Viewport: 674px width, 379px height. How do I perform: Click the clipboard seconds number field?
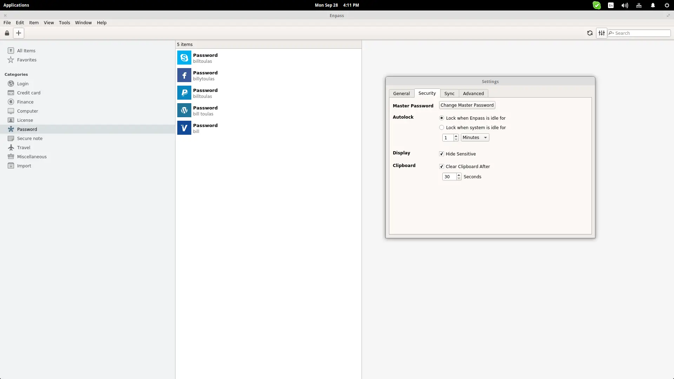449,177
